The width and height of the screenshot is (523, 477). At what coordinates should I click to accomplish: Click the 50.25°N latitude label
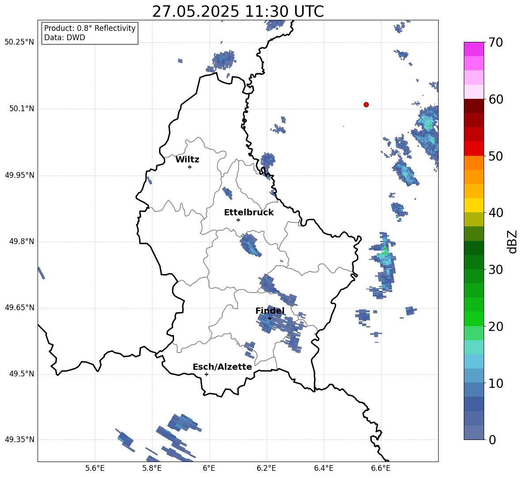[19, 42]
